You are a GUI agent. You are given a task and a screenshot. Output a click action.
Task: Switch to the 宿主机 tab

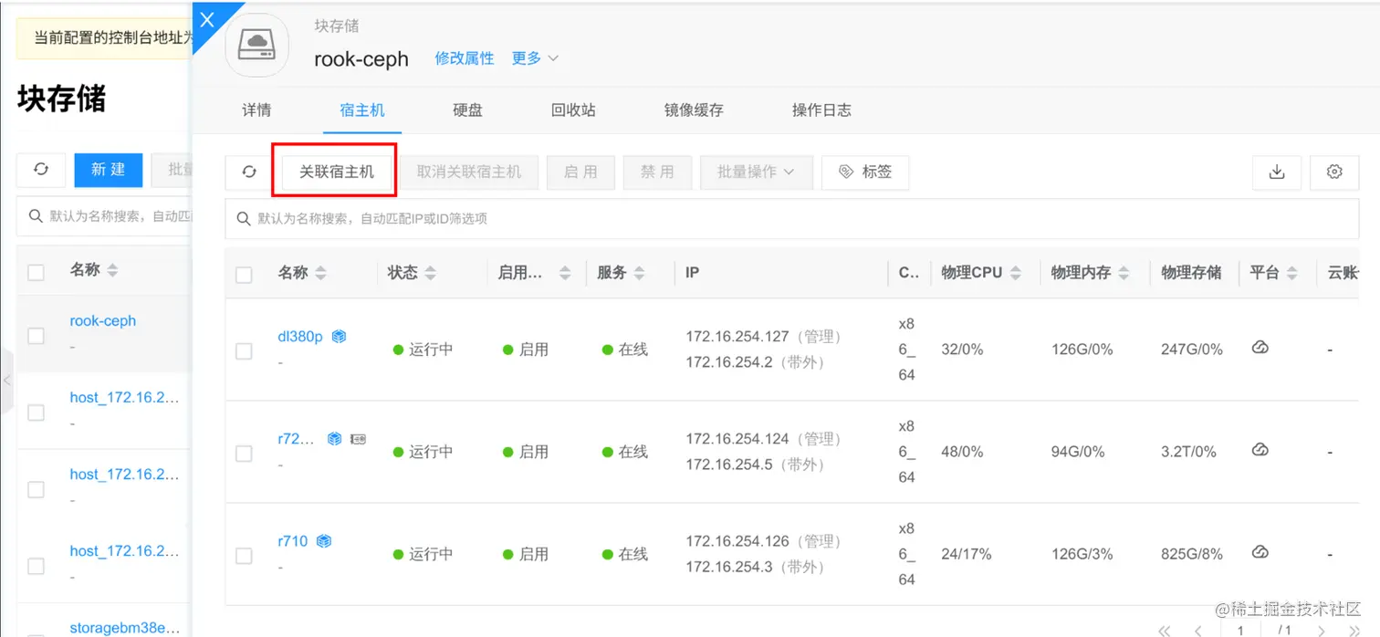362,110
